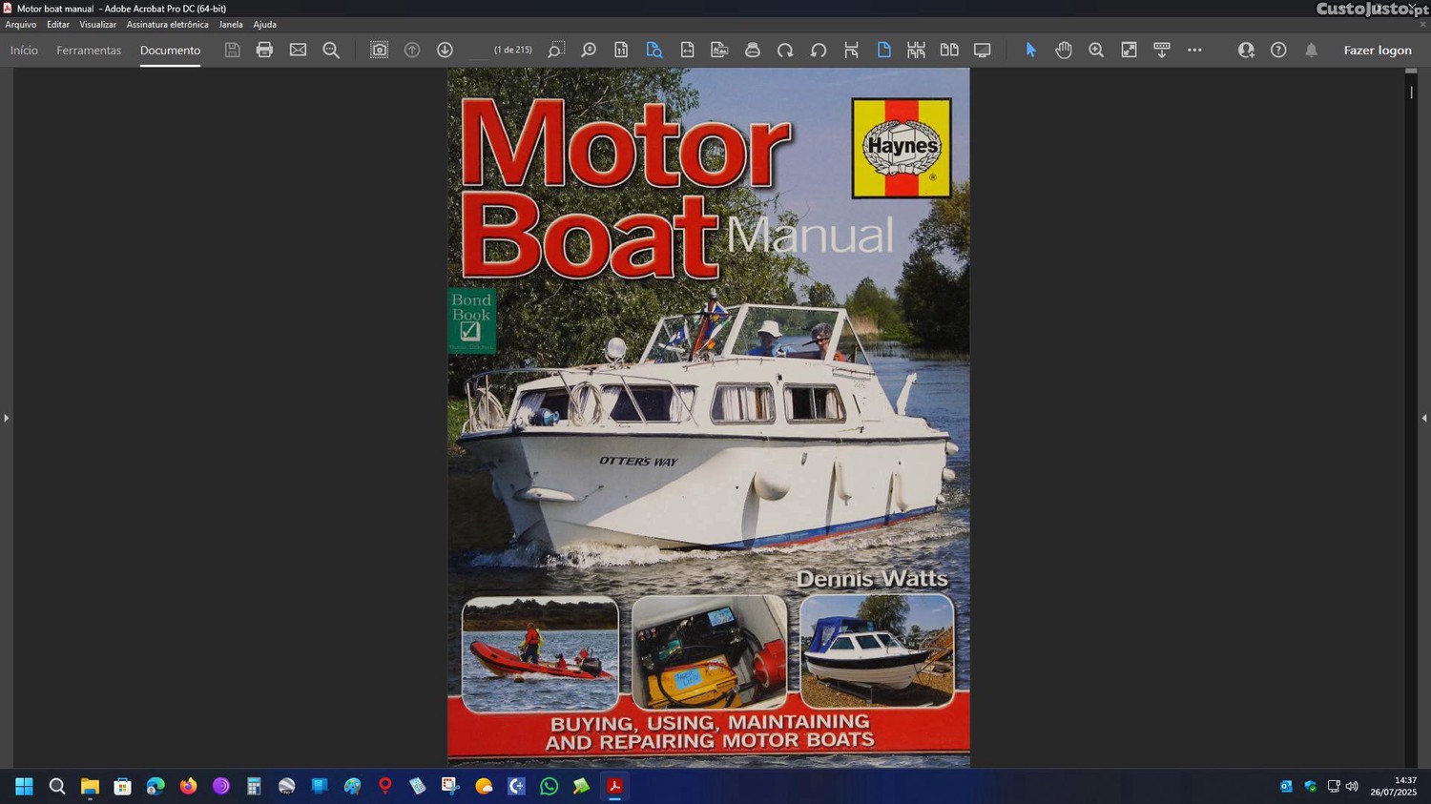Viewport: 1431px width, 804px height.
Task: Send file by email envelope icon
Action: [298, 50]
